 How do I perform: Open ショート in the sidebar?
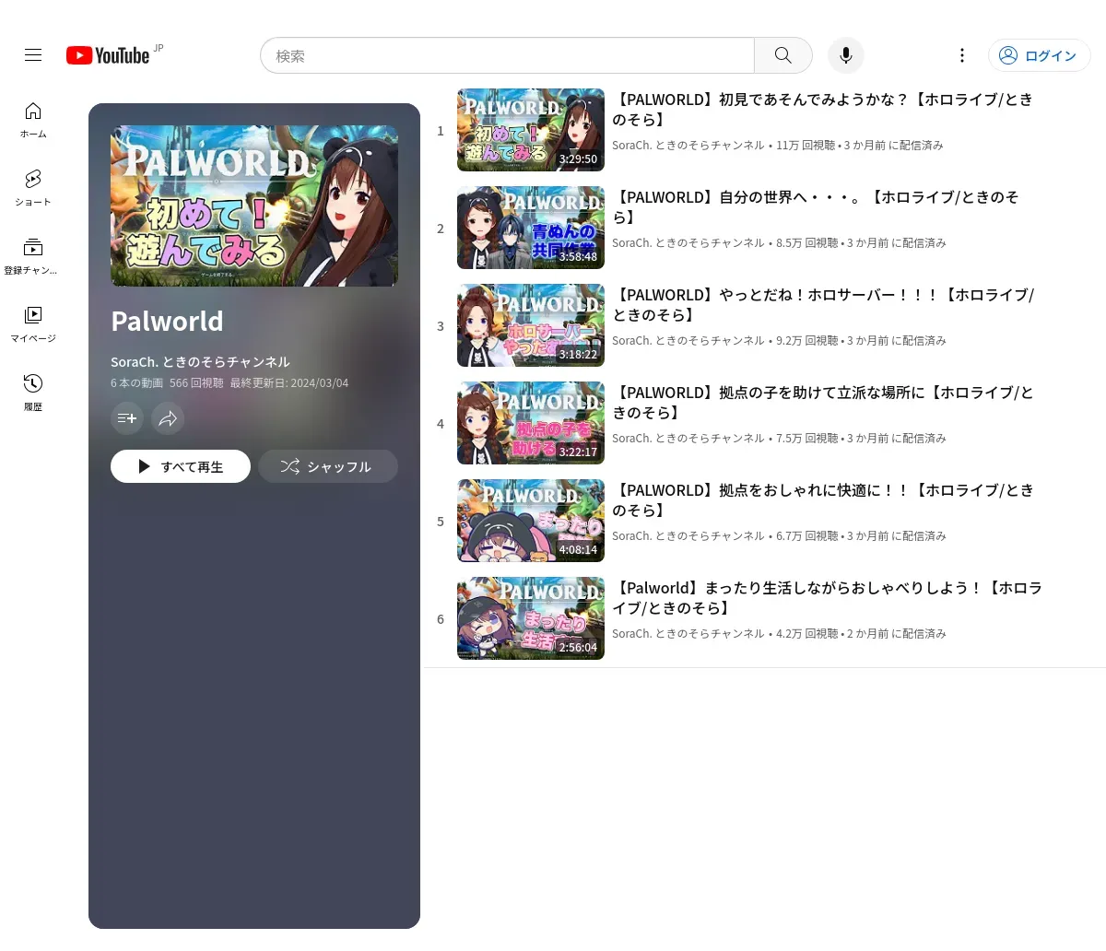point(33,188)
